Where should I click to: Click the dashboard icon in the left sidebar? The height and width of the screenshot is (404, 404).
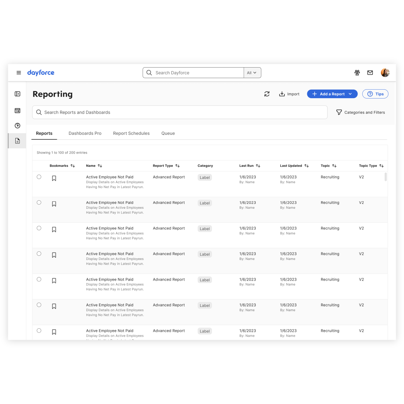click(17, 111)
